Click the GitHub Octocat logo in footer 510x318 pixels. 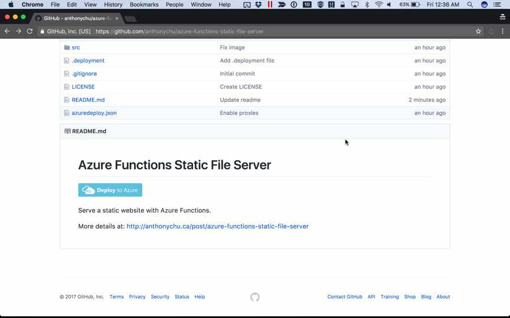pos(255,297)
